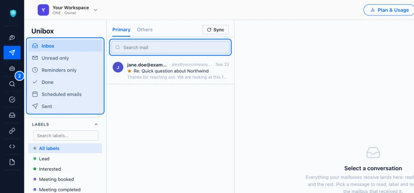Image resolution: width=414 pixels, height=193 pixels.
Task: Switch to the Others tab
Action: pos(145,29)
